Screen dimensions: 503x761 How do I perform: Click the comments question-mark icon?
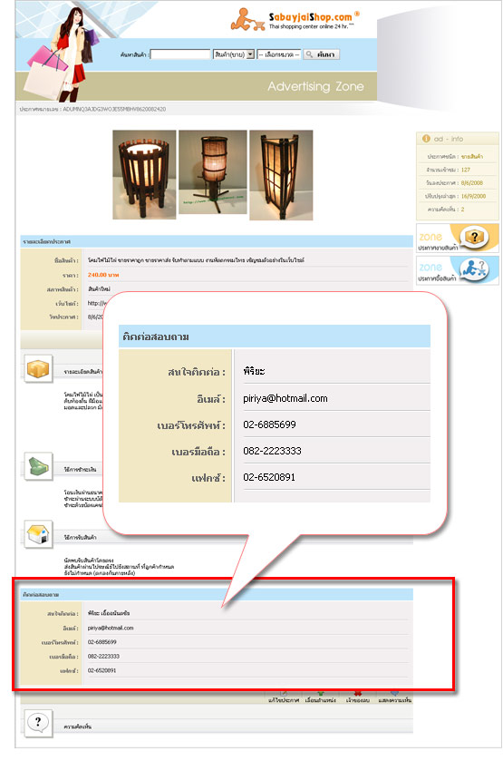(x=38, y=723)
